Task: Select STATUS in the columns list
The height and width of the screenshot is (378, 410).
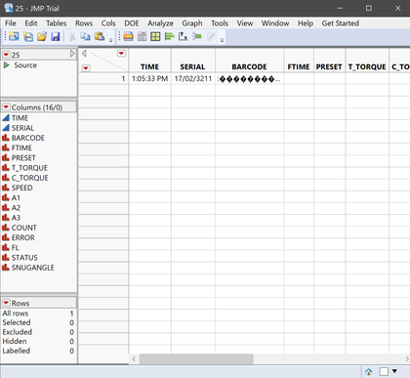Action: point(24,258)
